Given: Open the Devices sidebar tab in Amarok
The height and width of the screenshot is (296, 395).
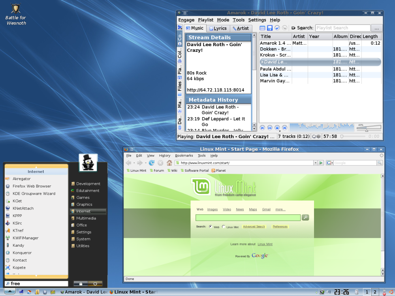Looking at the screenshot, I should [180, 123].
